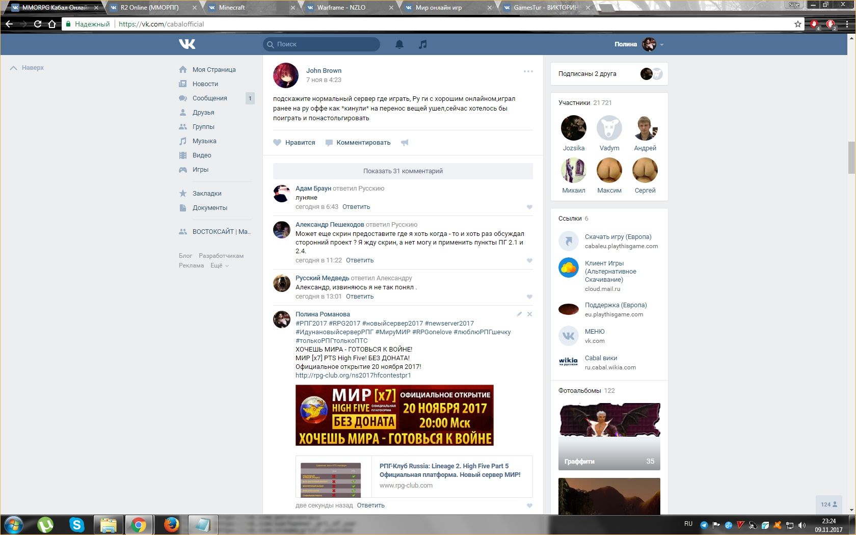Open Skype from the taskbar
Image resolution: width=856 pixels, height=535 pixels.
77,524
